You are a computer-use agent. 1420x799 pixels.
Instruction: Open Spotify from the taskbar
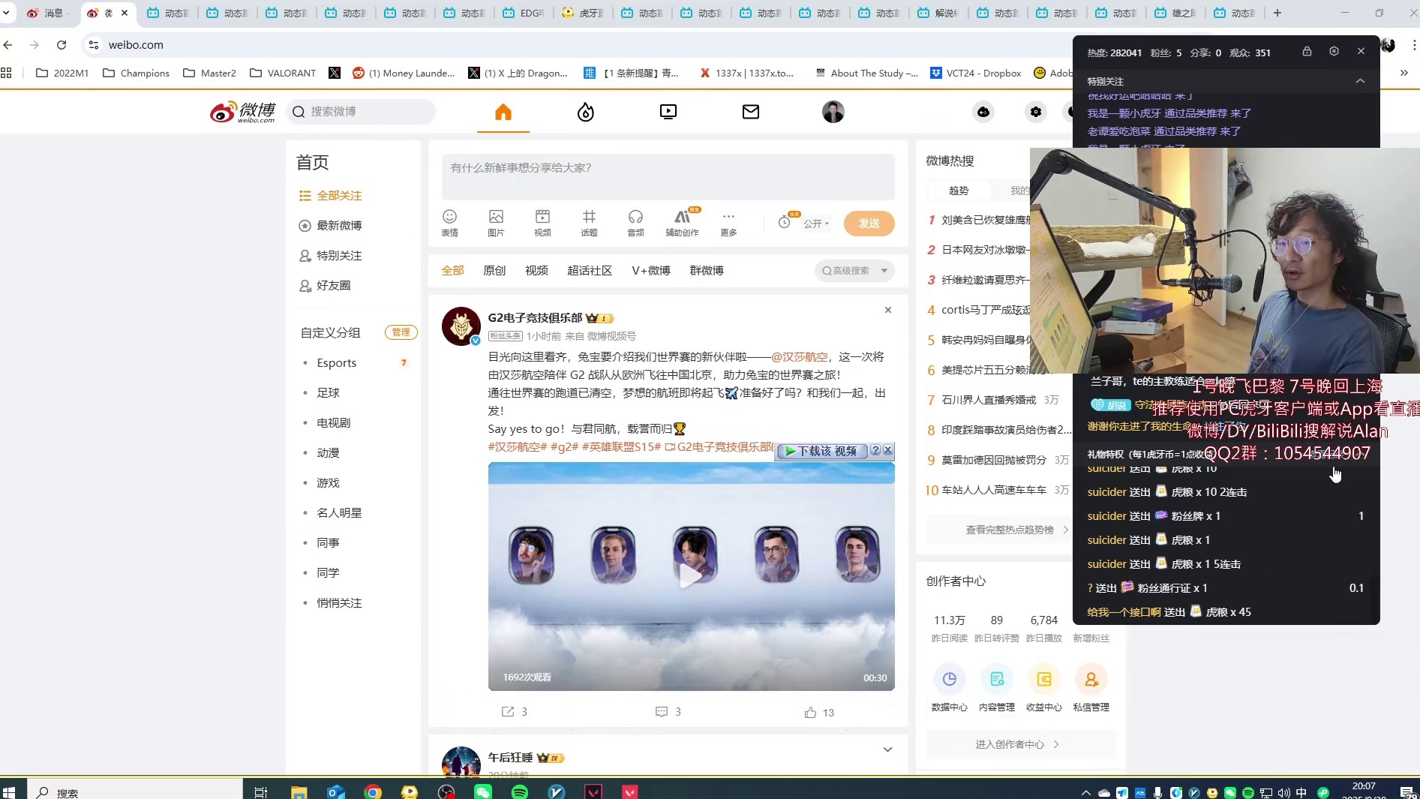pyautogui.click(x=520, y=792)
